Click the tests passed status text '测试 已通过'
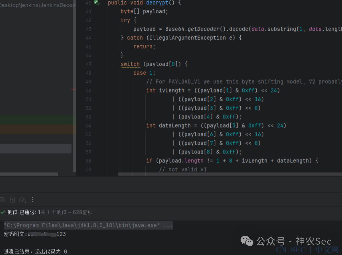Screen dimensions: 342x255 tap(22, 212)
